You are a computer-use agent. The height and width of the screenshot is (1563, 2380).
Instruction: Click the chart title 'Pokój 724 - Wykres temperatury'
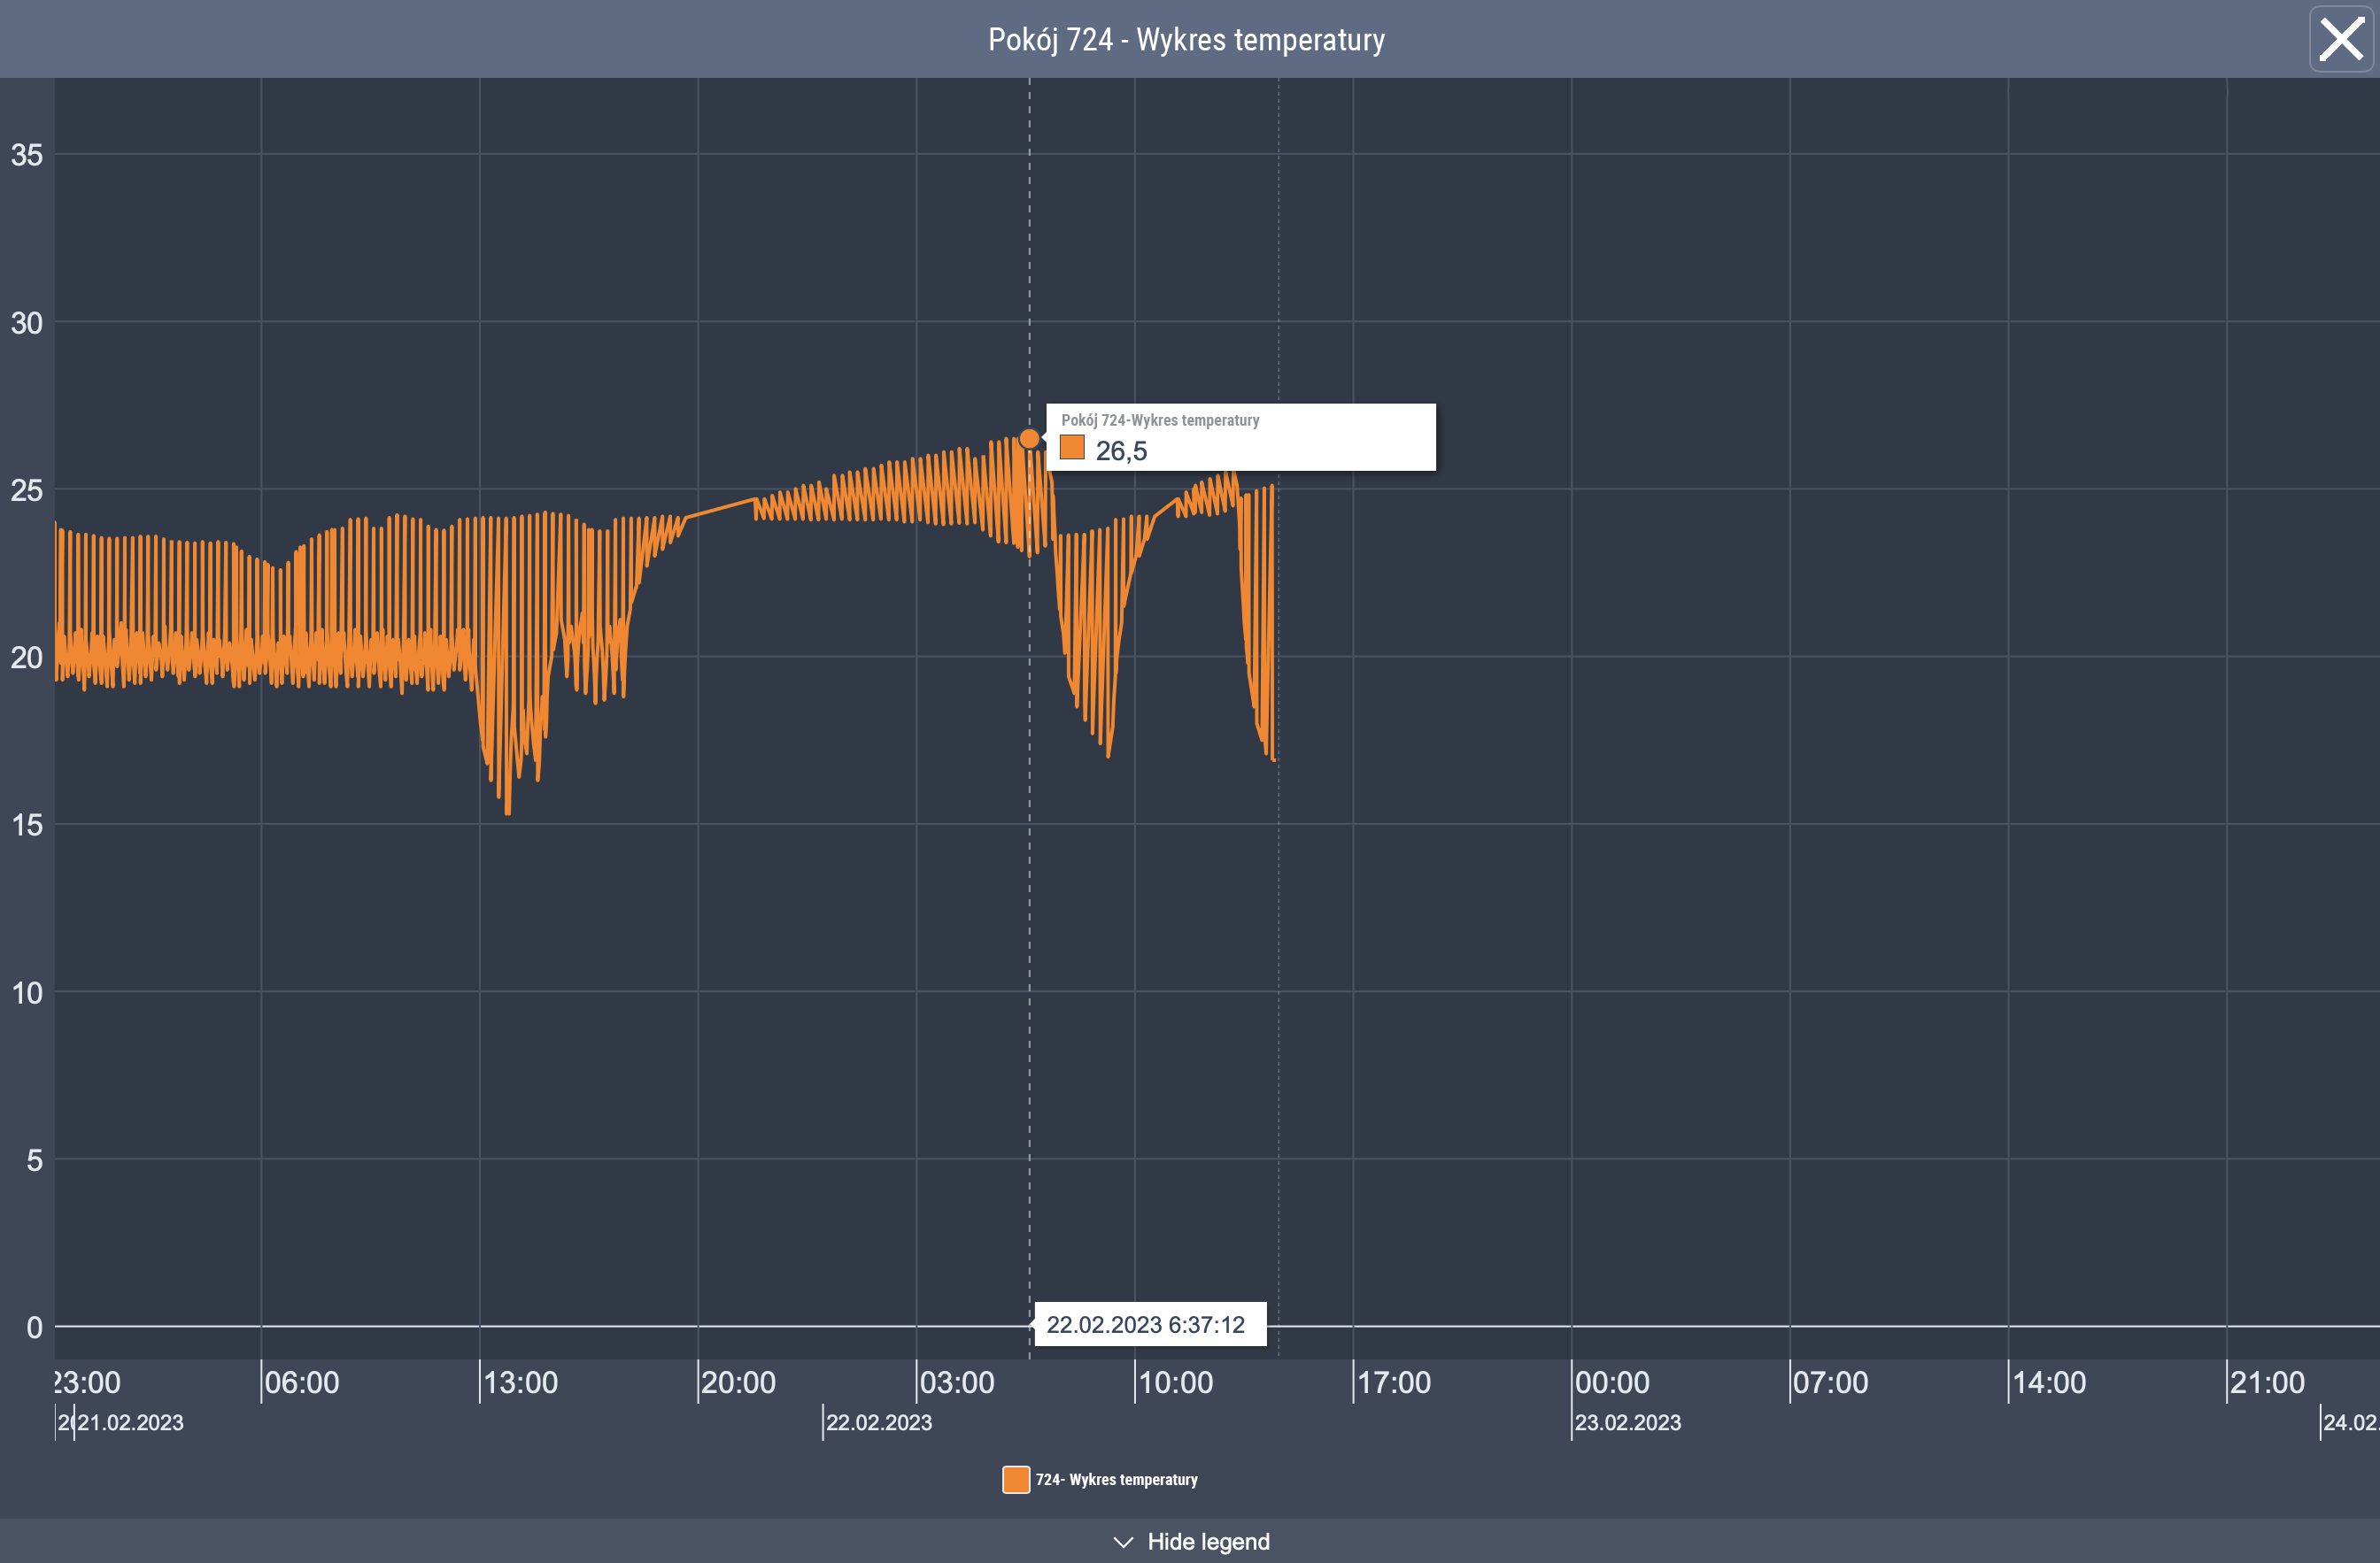pyautogui.click(x=1187, y=40)
